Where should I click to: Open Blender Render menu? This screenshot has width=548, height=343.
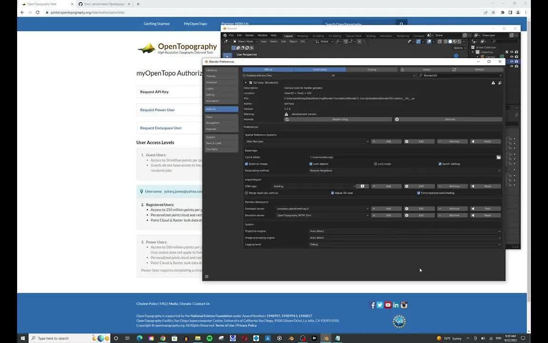pos(250,35)
